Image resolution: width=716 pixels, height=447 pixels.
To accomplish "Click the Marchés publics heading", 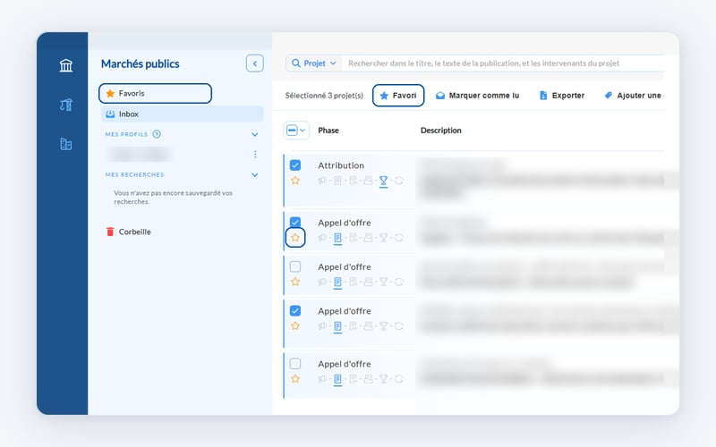I will (141, 63).
